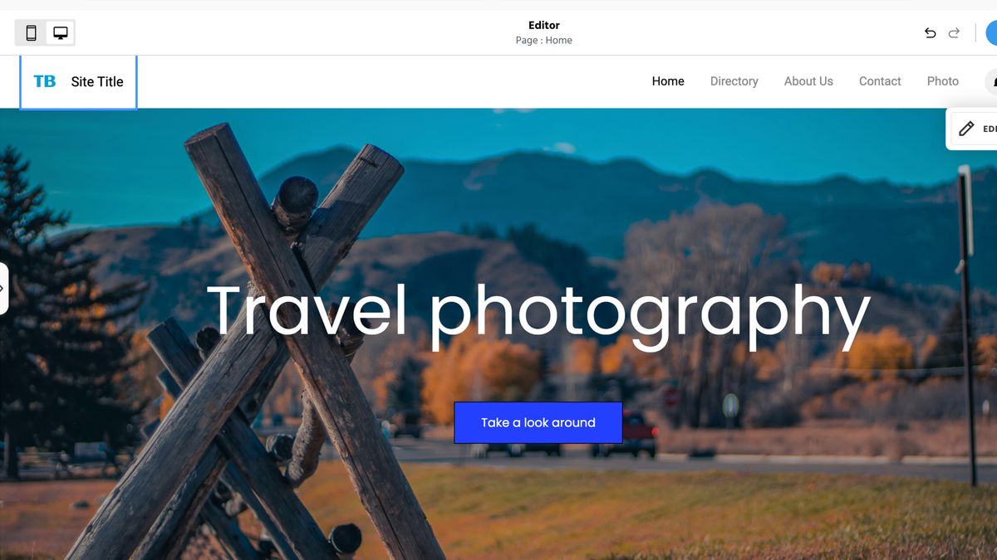Undo the last change
The height and width of the screenshot is (560, 997).
(930, 33)
